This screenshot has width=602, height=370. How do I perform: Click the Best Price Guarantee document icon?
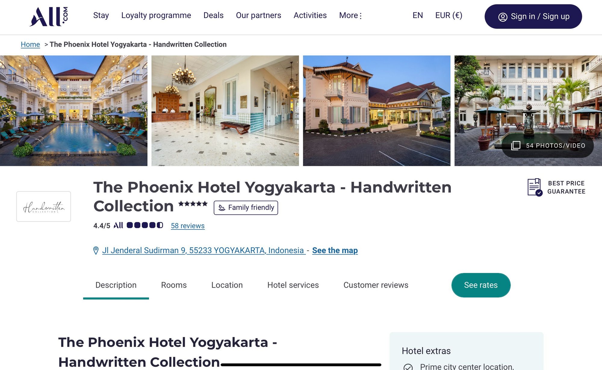click(x=535, y=187)
